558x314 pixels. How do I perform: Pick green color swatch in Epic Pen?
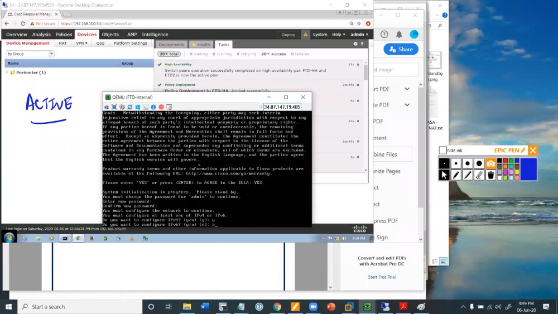tap(511, 161)
